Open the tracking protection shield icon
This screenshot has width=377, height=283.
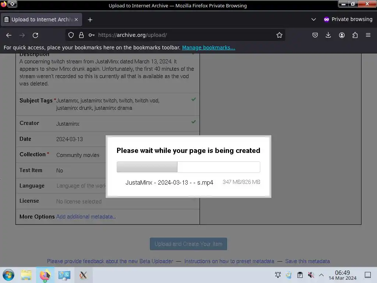click(71, 35)
